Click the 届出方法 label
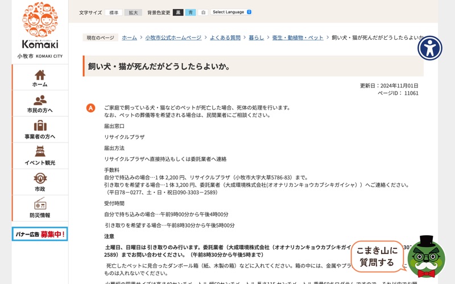This screenshot has width=455, height=284. coord(114,148)
